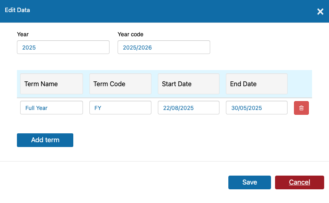Open the 22/08/2025 start date field
Viewport: 329px width, 203px height.
coord(188,108)
